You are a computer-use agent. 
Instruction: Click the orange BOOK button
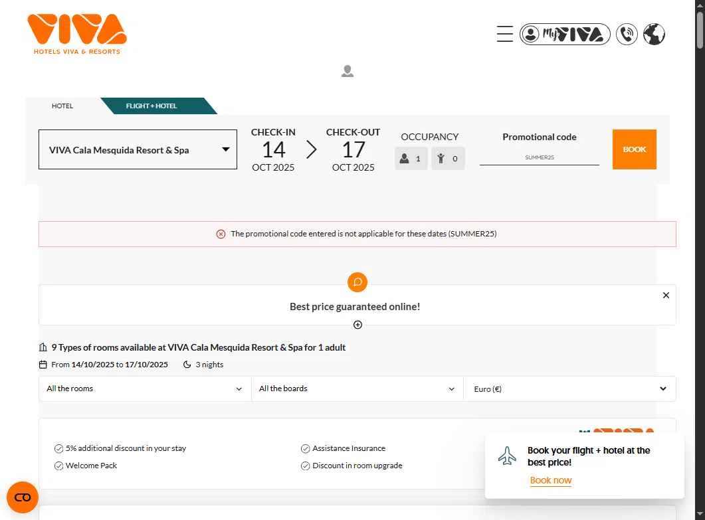634,149
